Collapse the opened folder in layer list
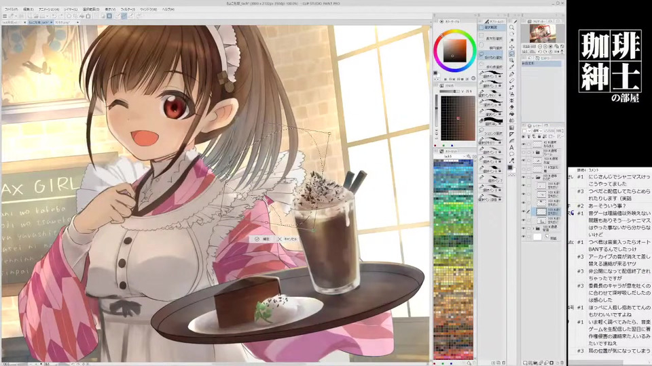 [532, 178]
